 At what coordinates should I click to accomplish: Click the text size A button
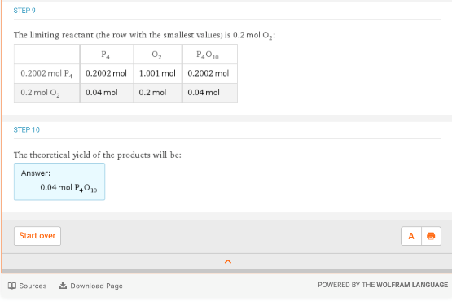(411, 236)
